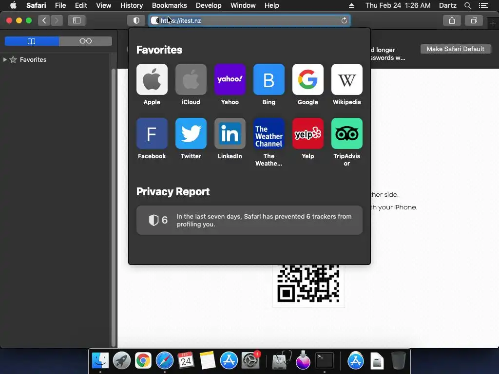The height and width of the screenshot is (374, 499).
Task: Open Finder from the Dock
Action: (100, 361)
